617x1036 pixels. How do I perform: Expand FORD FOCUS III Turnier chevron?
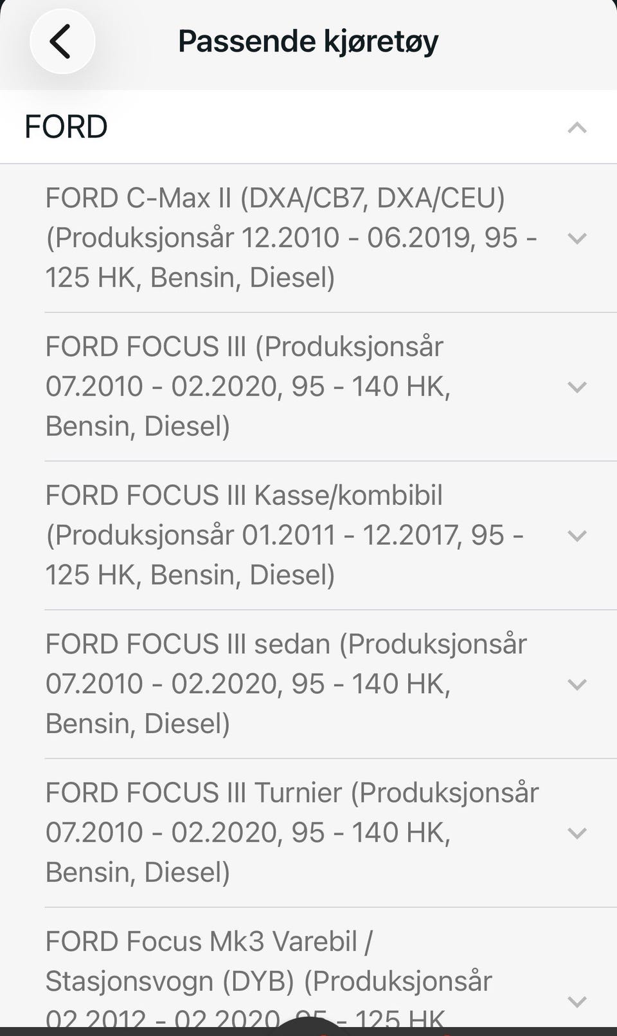click(577, 833)
